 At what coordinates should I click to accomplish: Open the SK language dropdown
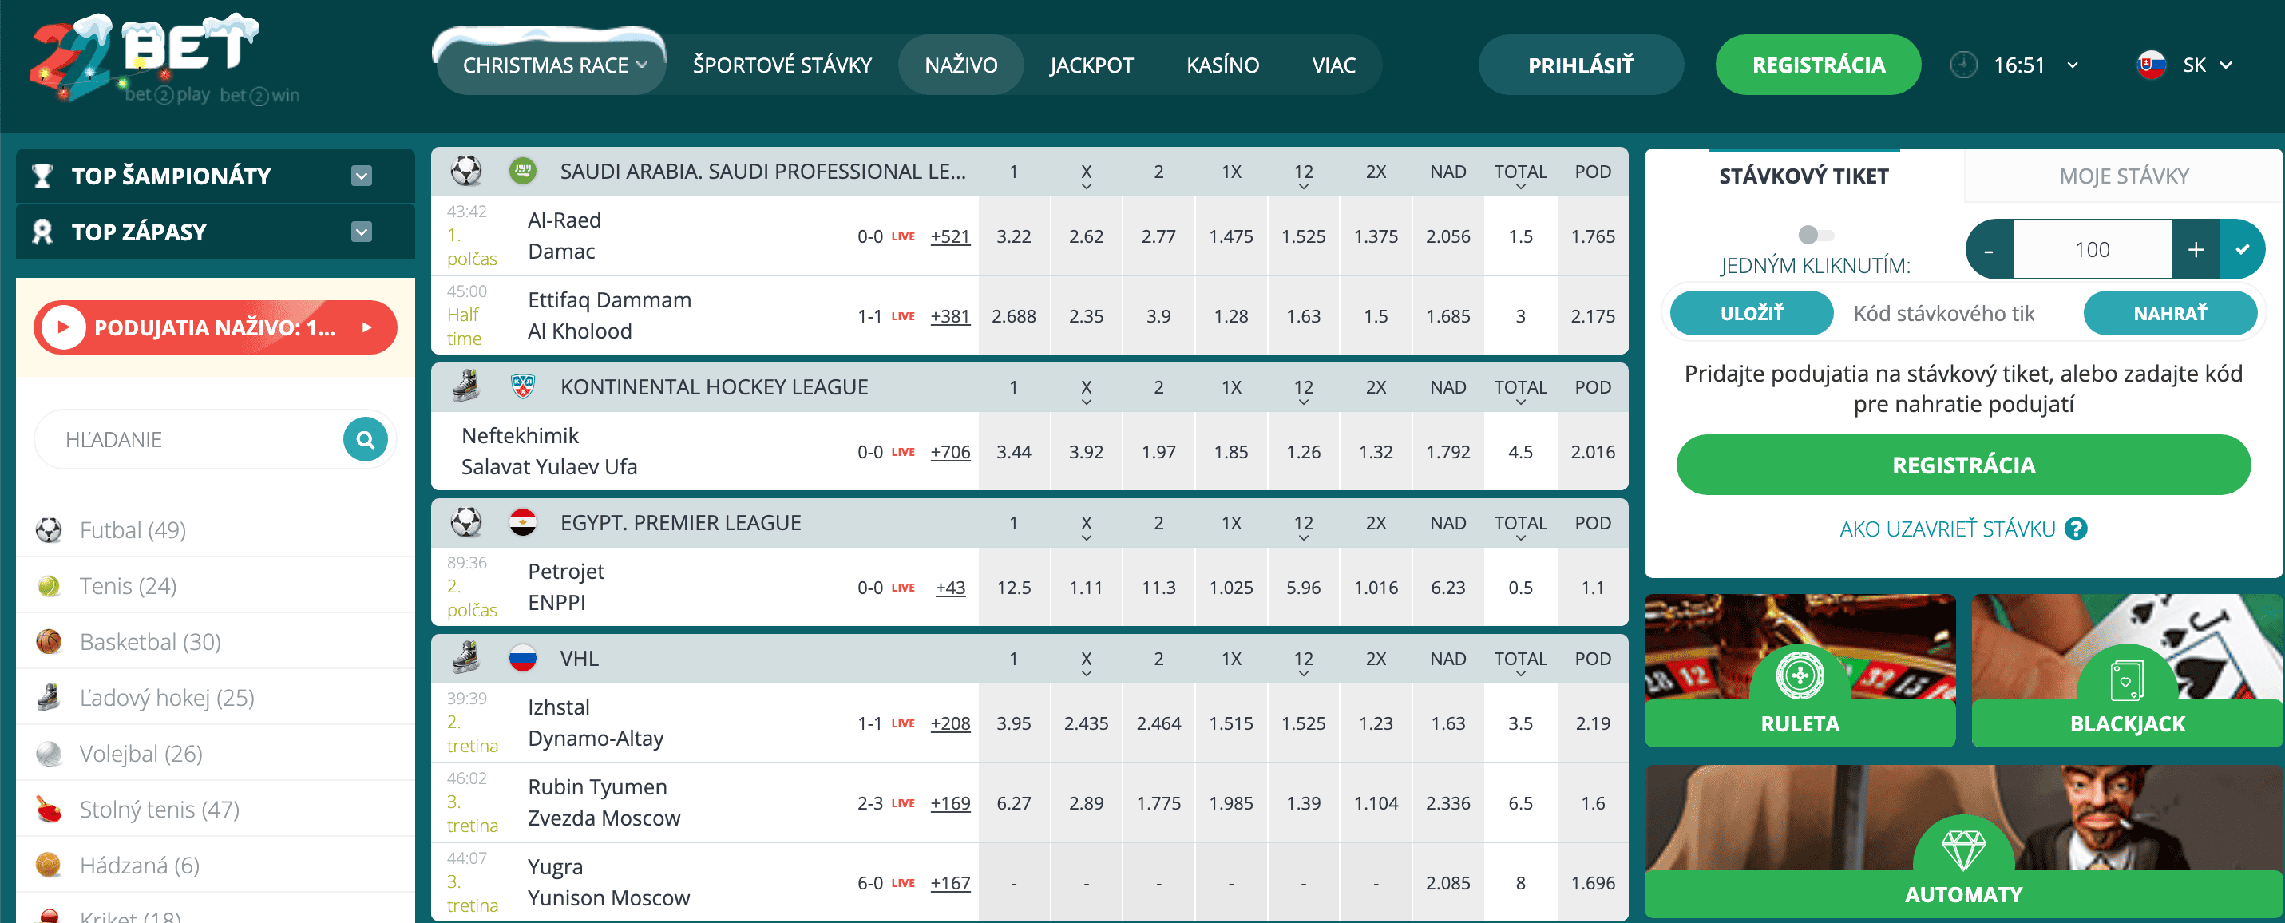coord(2207,65)
